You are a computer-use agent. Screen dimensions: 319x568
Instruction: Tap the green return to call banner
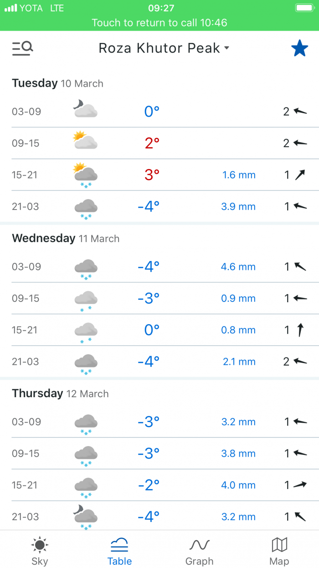coord(159,22)
